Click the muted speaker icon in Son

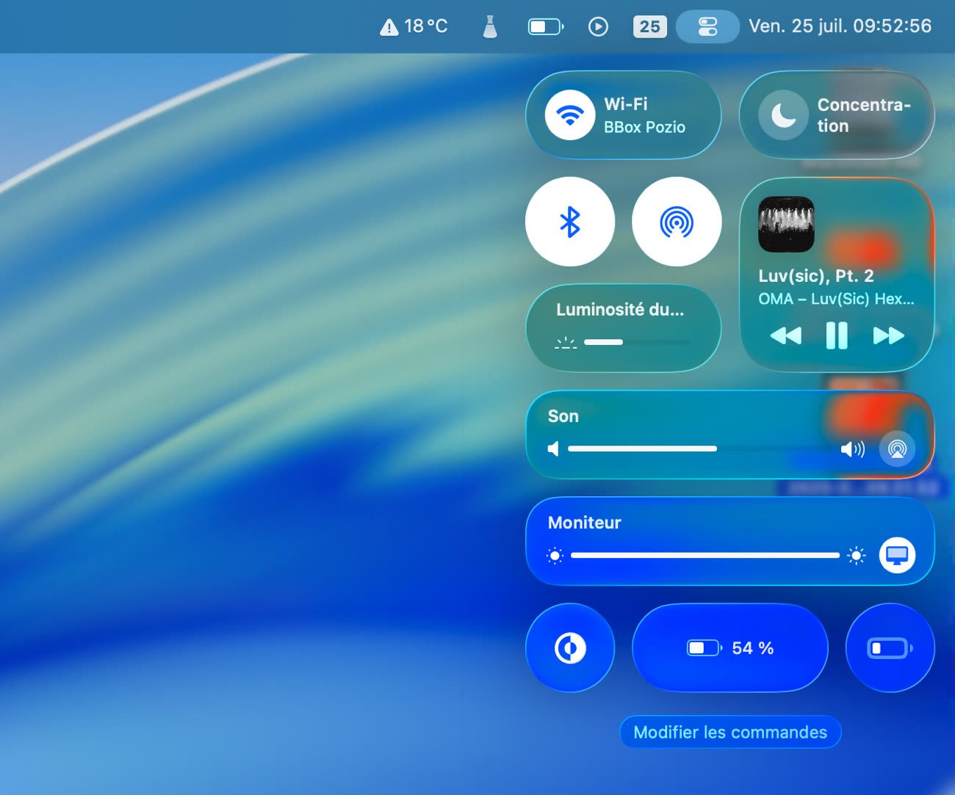[554, 449]
